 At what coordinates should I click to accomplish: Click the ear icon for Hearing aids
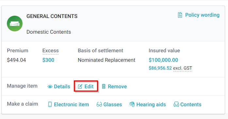coord(132,104)
